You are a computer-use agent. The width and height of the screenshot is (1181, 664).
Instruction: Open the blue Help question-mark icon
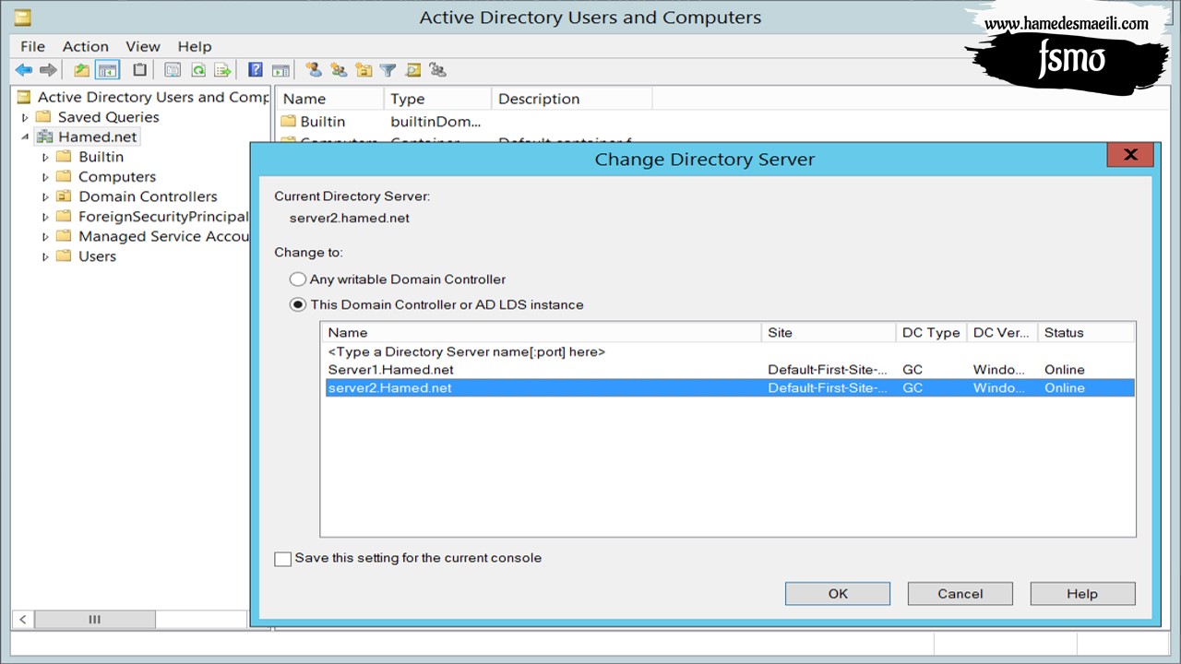coord(256,70)
